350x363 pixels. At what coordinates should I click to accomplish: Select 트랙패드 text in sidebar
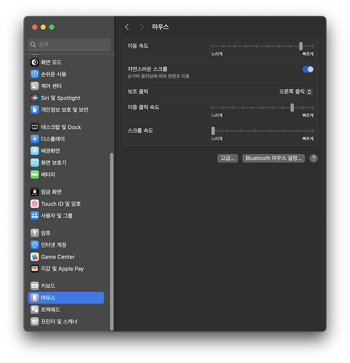(x=50, y=310)
